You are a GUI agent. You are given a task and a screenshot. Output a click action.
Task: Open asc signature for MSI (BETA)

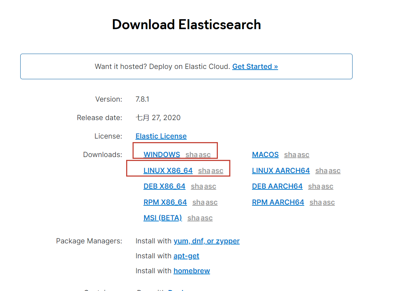pos(206,218)
